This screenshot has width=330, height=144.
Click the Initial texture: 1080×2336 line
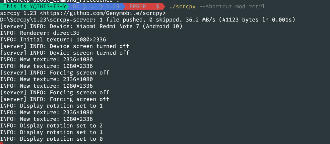(x=53, y=39)
